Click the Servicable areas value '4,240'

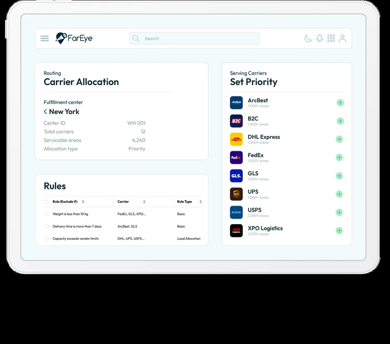pos(138,140)
